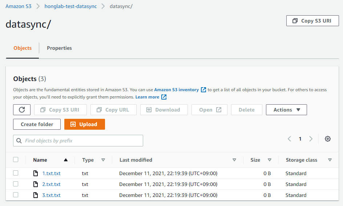Open table preferences gear icon
343x206 pixels.
327,139
